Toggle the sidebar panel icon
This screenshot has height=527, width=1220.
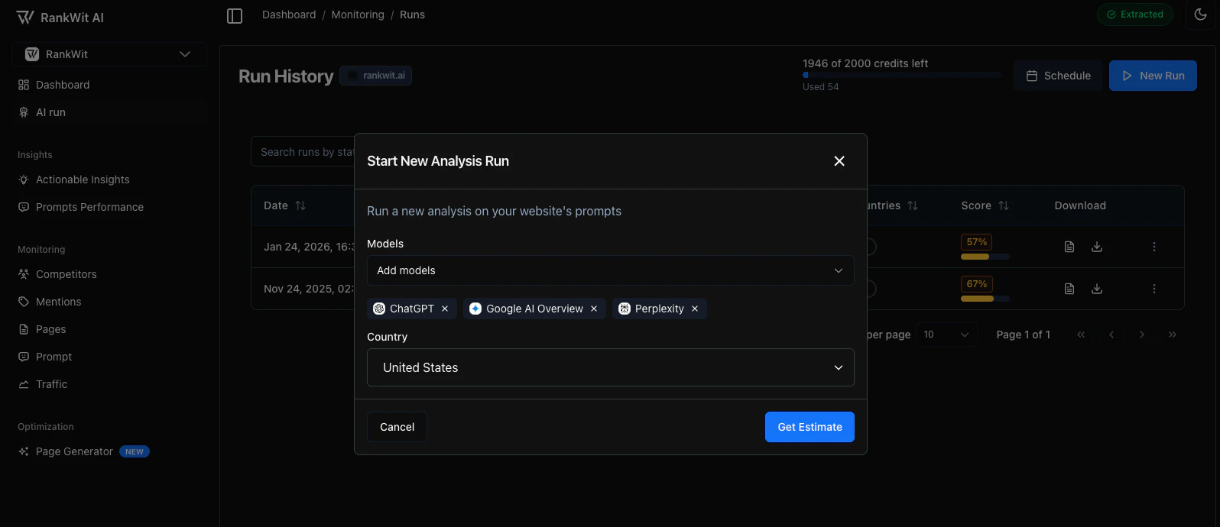coord(235,16)
